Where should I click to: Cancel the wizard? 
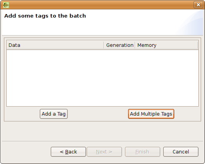pyautogui.click(x=181, y=152)
